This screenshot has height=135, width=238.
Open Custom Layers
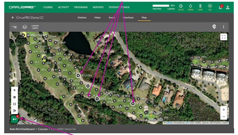[x=35, y=27]
